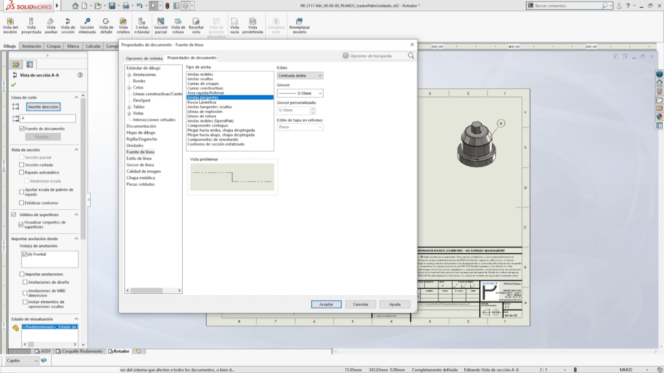
Task: Open the Anotación ribbon tab
Action: tap(31, 46)
